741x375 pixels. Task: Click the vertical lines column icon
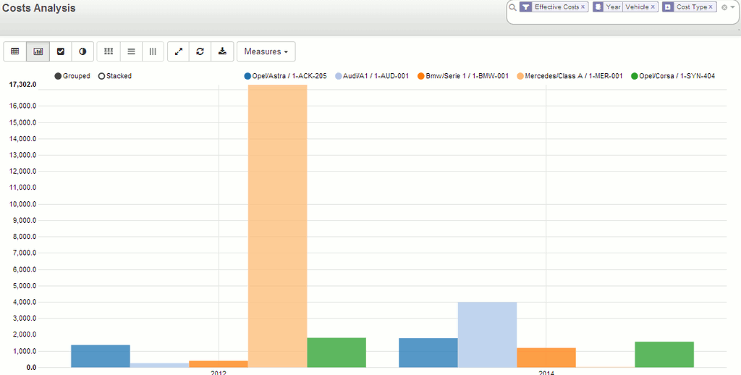[x=153, y=51]
